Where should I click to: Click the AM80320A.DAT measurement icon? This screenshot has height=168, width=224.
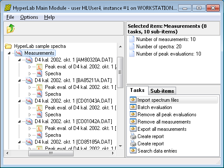point(29,60)
